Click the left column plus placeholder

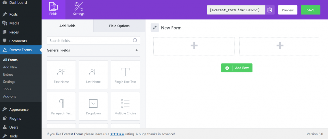pos(194,46)
